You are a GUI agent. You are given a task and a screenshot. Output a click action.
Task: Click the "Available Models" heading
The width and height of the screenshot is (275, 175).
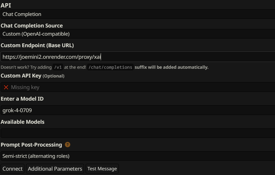click(23, 122)
